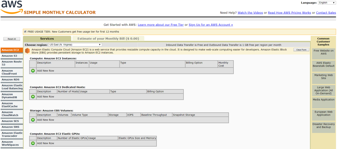Load Disaster Recovery and Backup sample
This screenshot has height=149, width=337.
pyautogui.click(x=324, y=127)
